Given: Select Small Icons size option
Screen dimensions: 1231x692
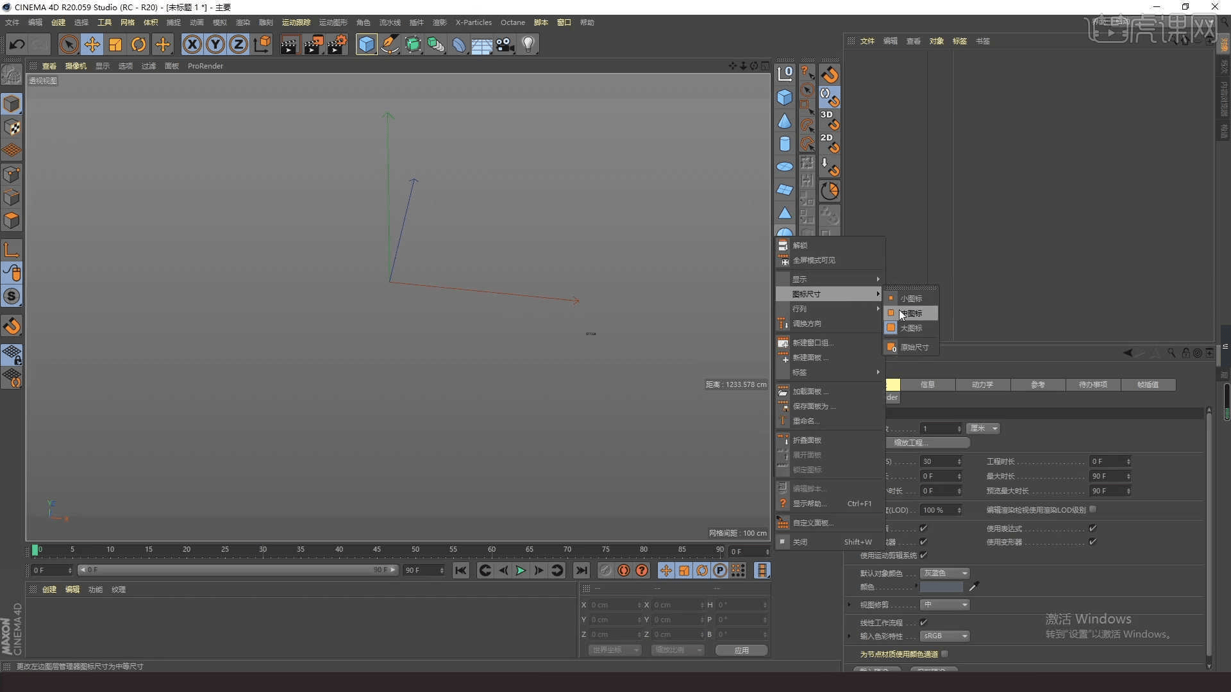Looking at the screenshot, I should coord(910,299).
